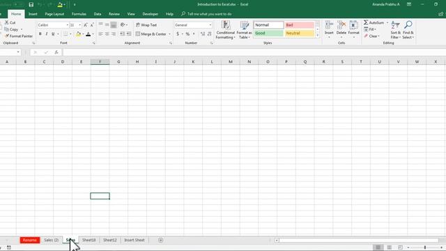Activate Format Painter
This screenshot has width=446, height=251.
[19, 36]
